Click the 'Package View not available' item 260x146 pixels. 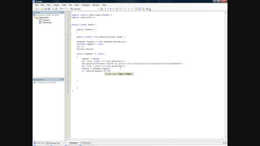pos(45,82)
